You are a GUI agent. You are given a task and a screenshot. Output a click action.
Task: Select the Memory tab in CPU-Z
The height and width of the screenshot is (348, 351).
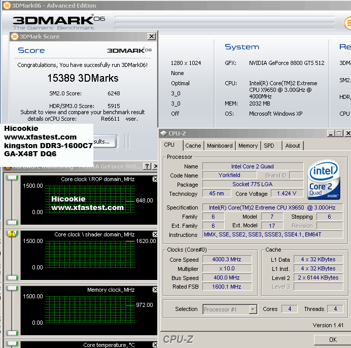248,146
